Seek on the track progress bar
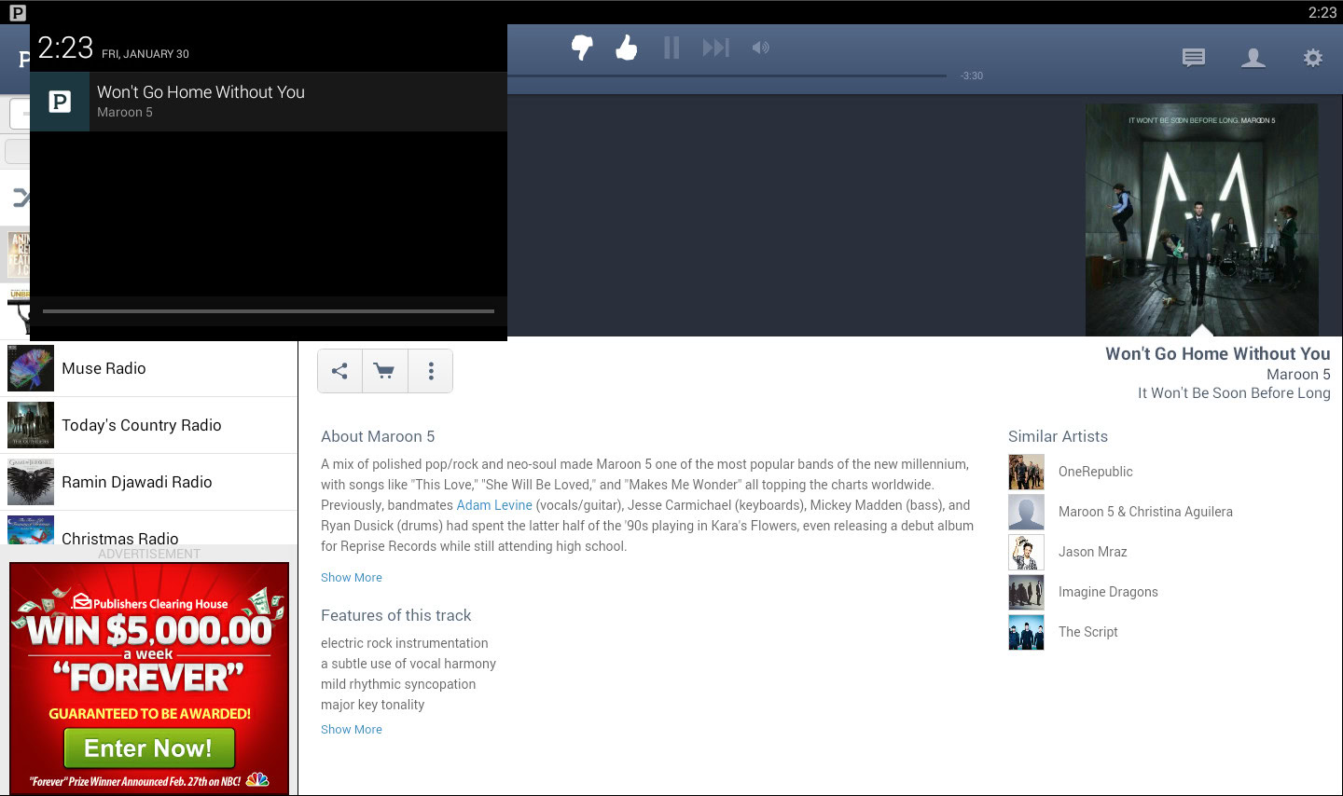The height and width of the screenshot is (796, 1343). coord(727,75)
